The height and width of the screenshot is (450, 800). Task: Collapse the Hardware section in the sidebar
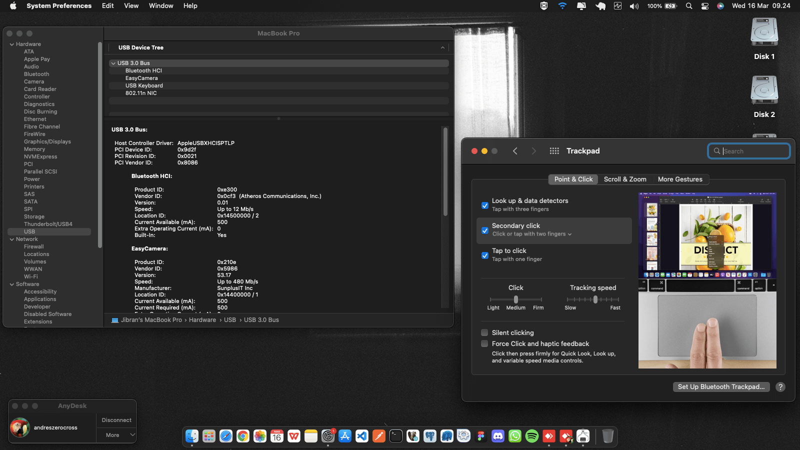[11, 44]
